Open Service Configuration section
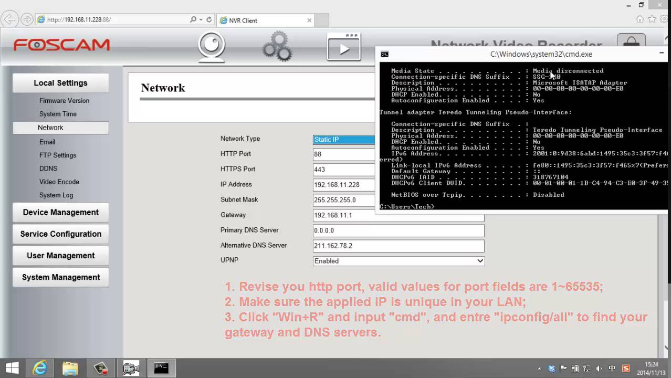This screenshot has width=671, height=378. [x=61, y=234]
